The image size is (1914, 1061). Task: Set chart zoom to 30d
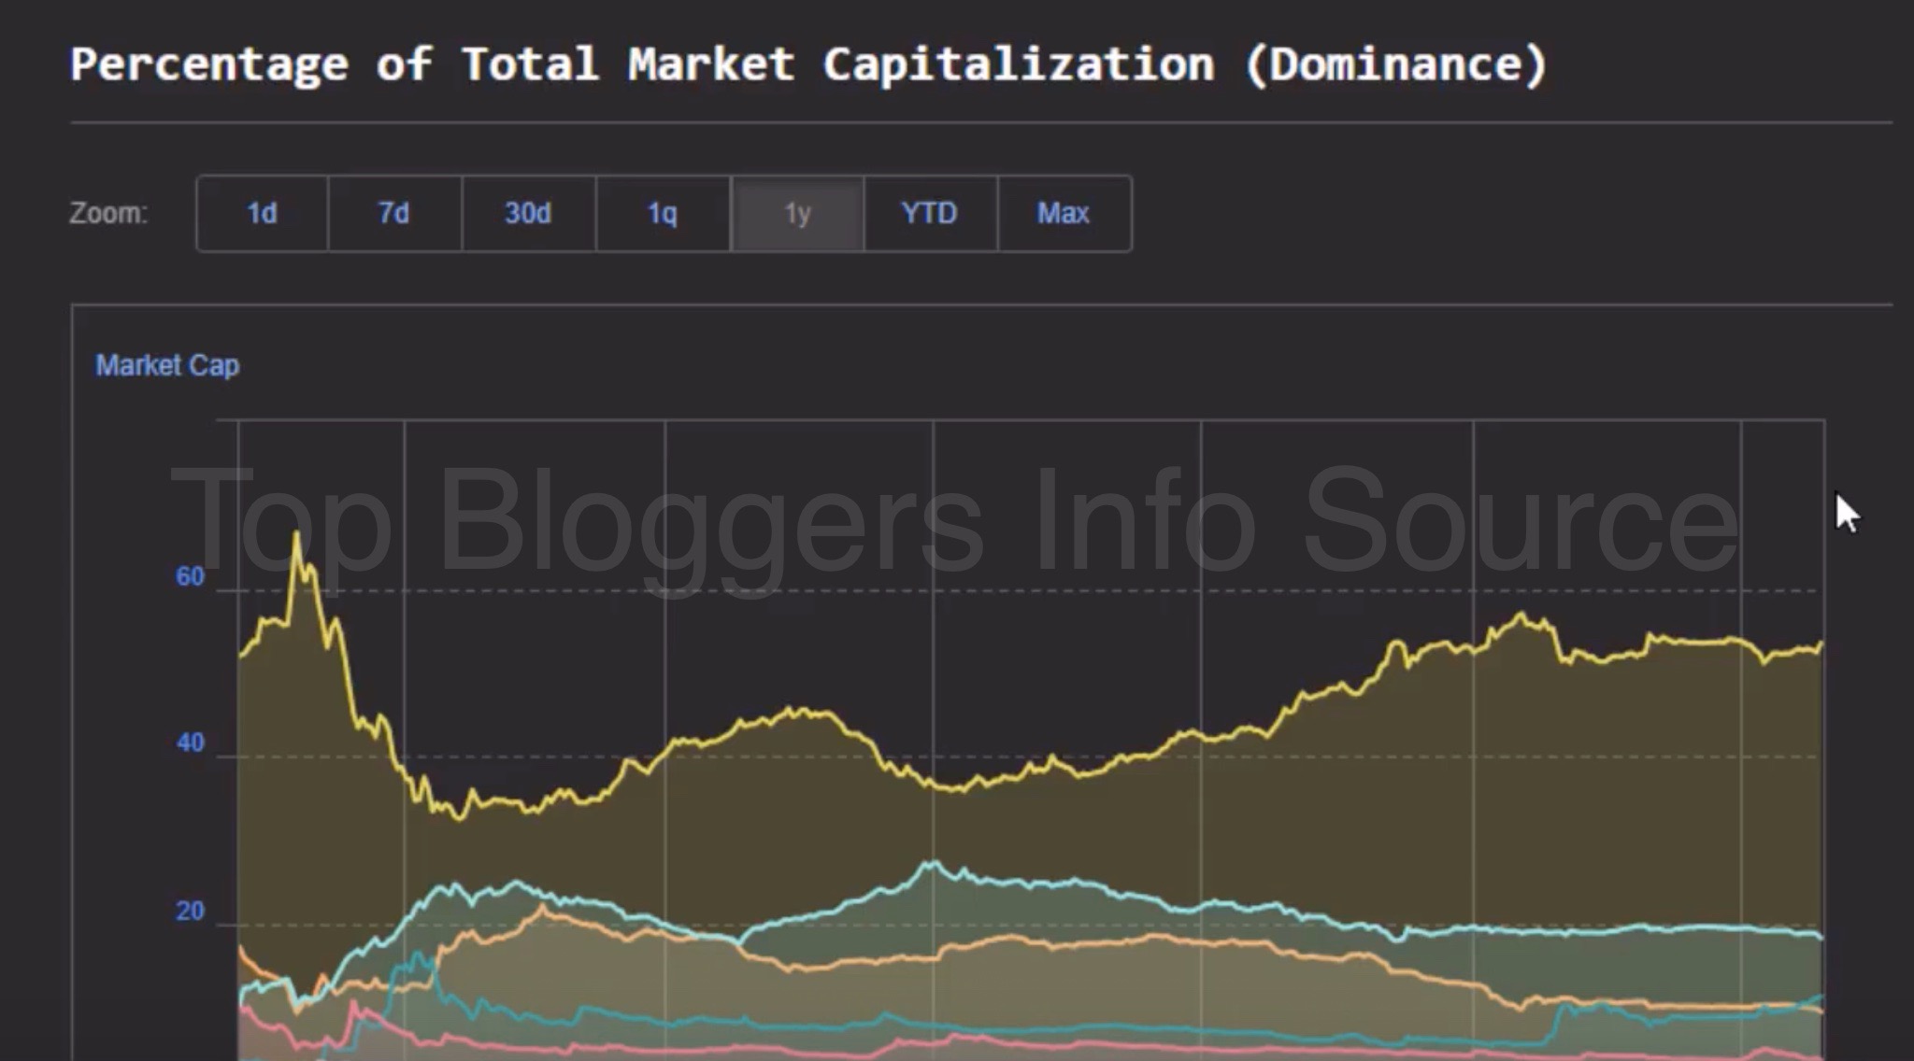tap(528, 214)
